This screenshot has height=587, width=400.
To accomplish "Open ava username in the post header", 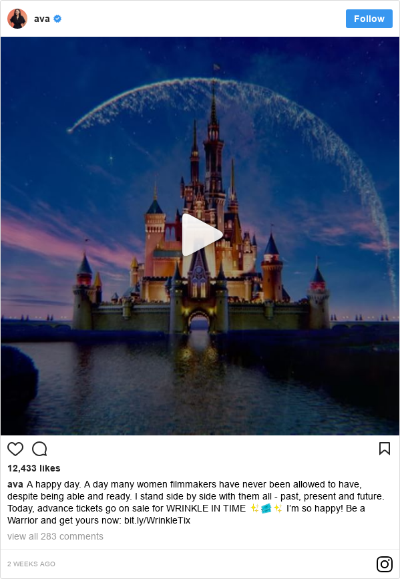I will 42,19.
